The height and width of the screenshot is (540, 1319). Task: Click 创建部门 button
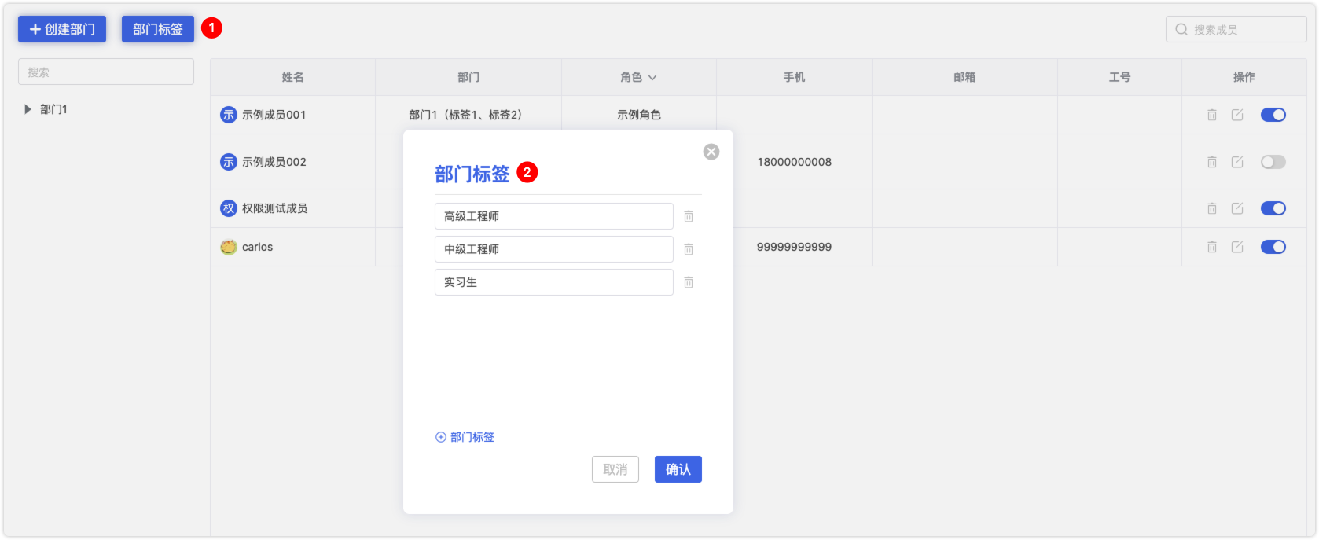coord(62,29)
